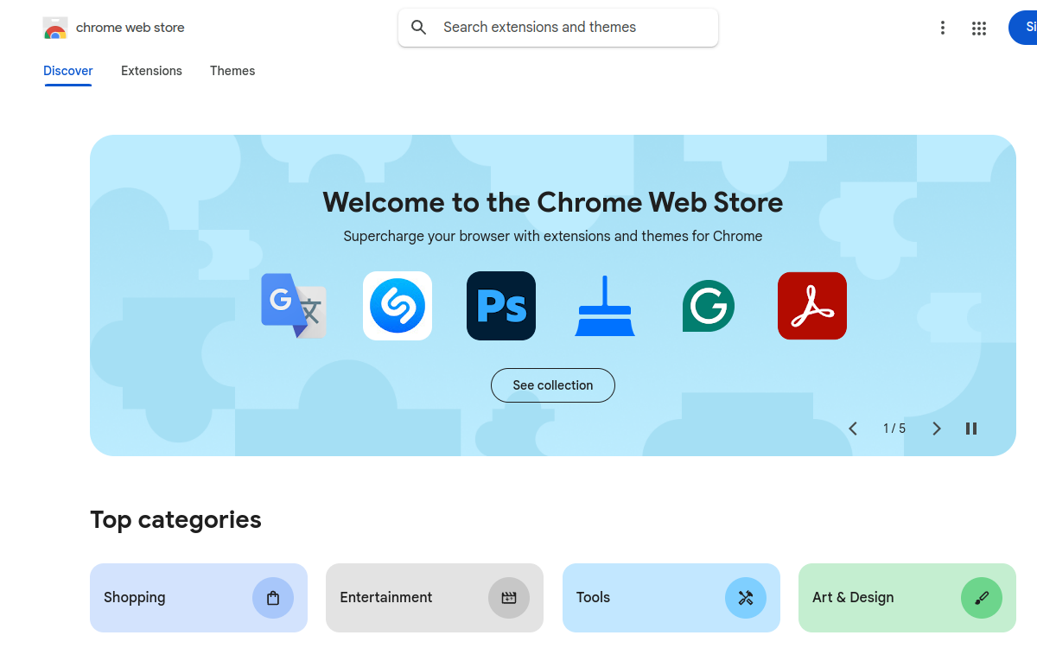Click the Shopping bag icon

[x=273, y=598]
